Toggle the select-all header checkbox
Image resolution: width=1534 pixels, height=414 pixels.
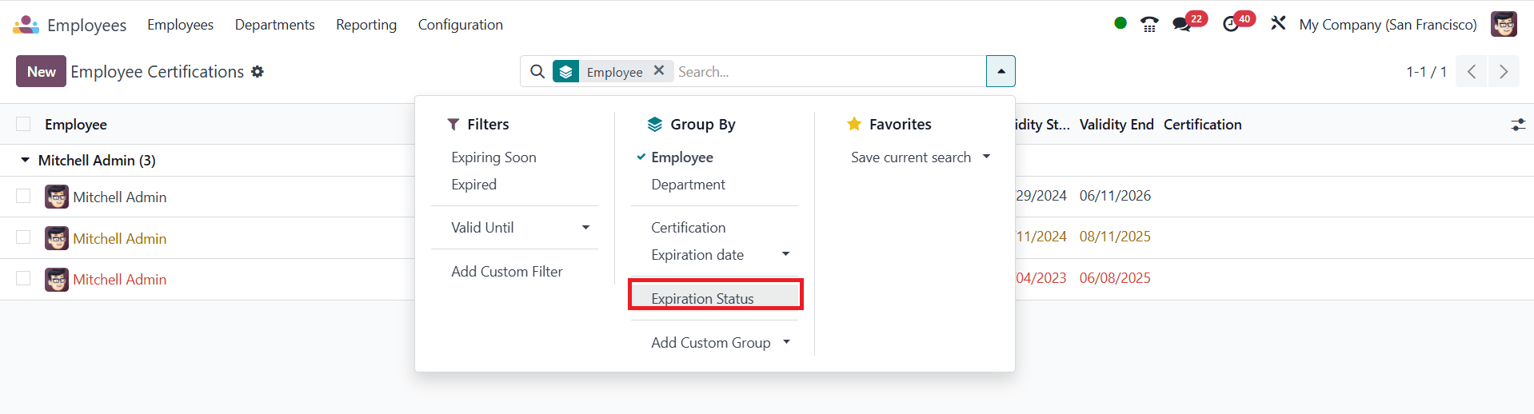[x=23, y=124]
